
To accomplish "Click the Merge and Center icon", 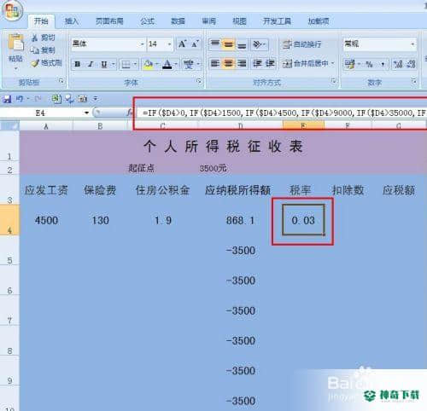I will (x=287, y=64).
